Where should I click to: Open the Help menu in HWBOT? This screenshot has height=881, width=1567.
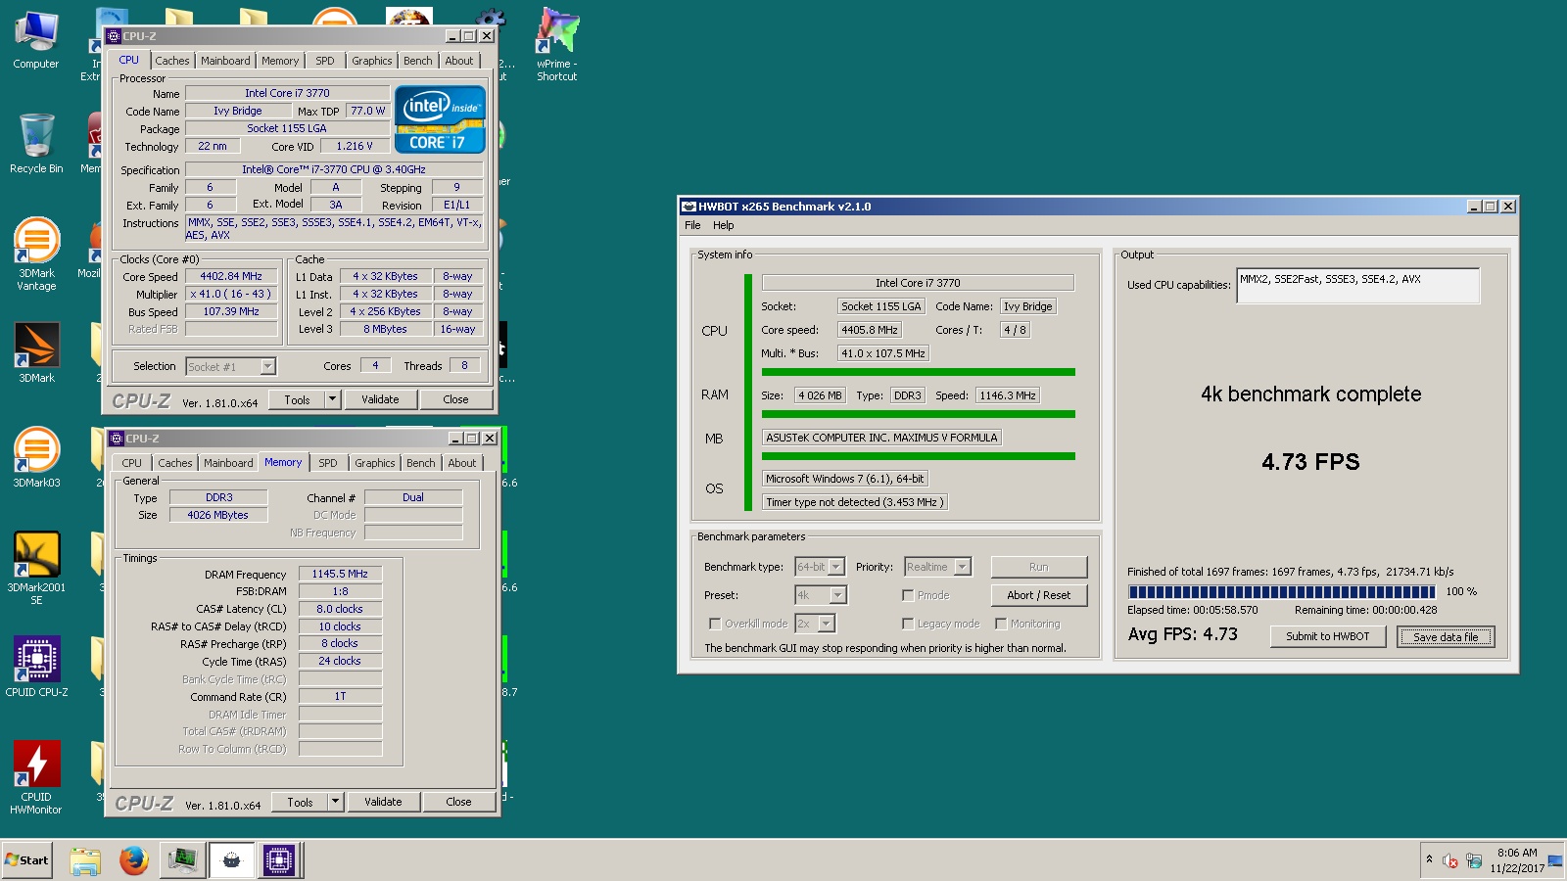point(724,225)
